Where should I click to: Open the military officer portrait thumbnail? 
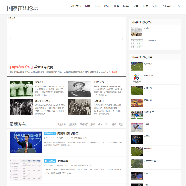(x=80, y=88)
